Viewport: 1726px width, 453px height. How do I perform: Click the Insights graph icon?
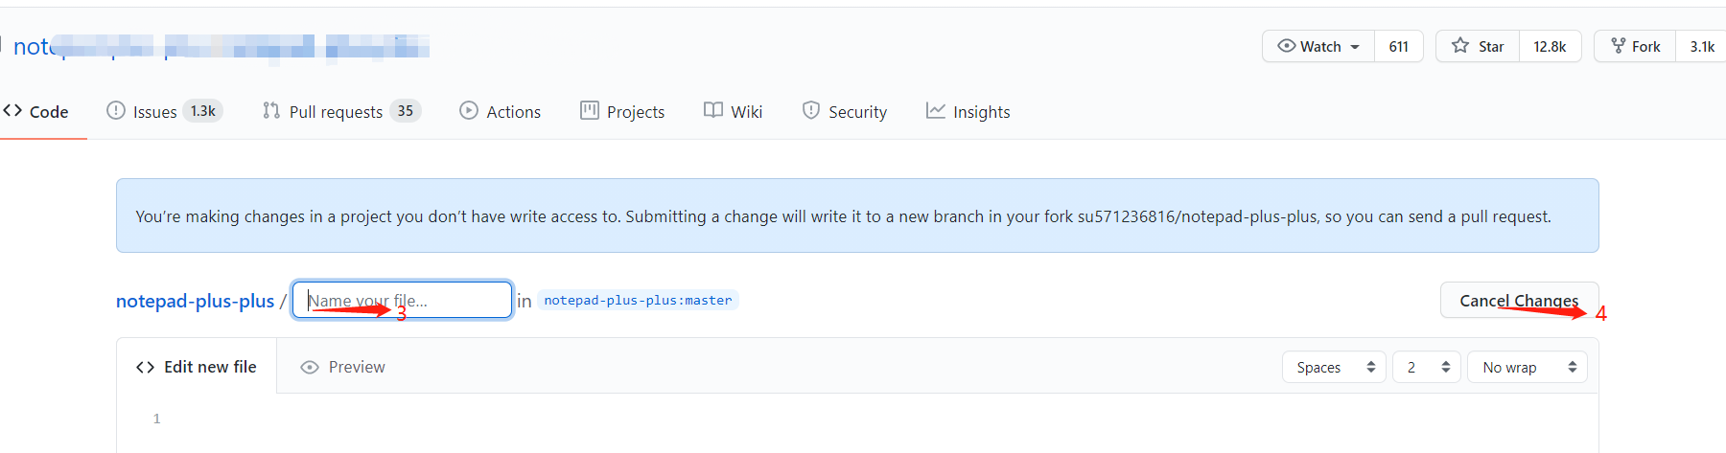coord(936,111)
